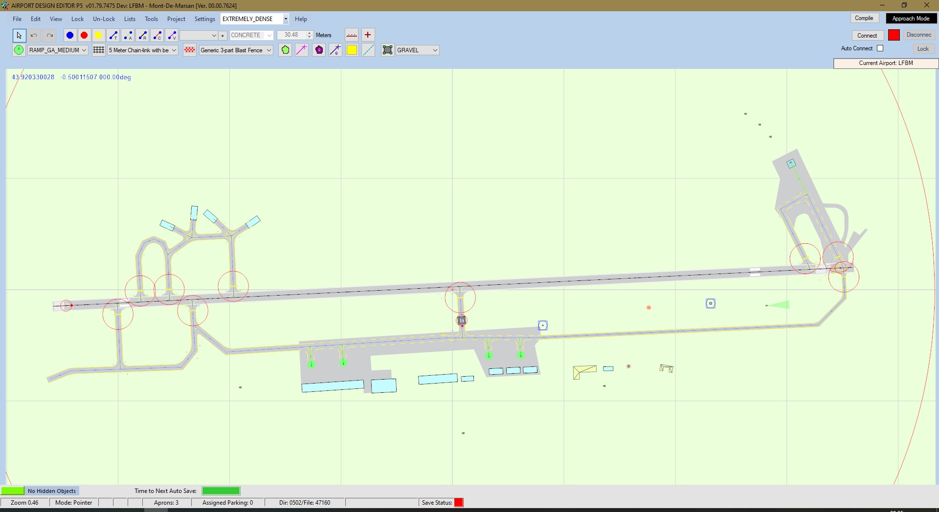The height and width of the screenshot is (512, 939).
Task: Select the boundary rectangle handles tool
Action: click(x=388, y=50)
